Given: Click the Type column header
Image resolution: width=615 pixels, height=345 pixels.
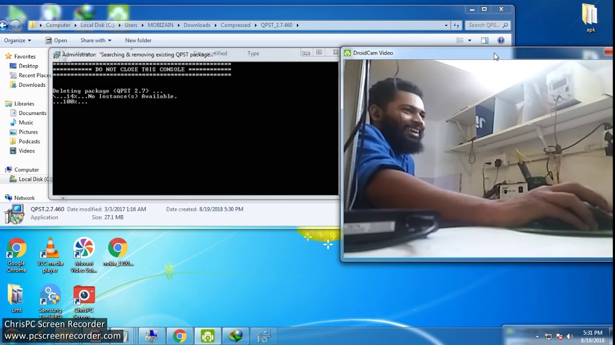Looking at the screenshot, I should (253, 54).
